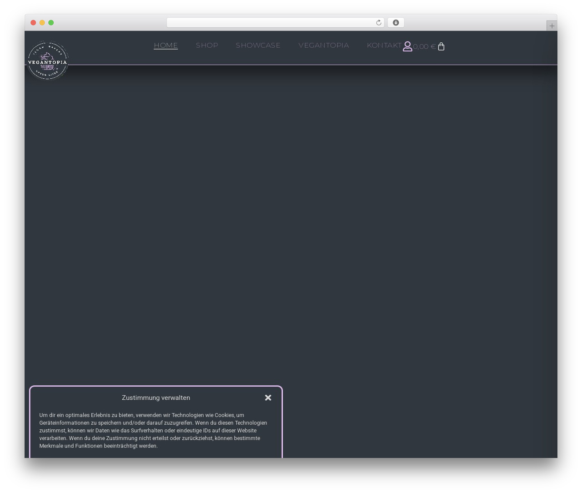This screenshot has width=582, height=493.
Task: Click the "Zustimmung verwalten" dialog heading
Action: pos(156,397)
